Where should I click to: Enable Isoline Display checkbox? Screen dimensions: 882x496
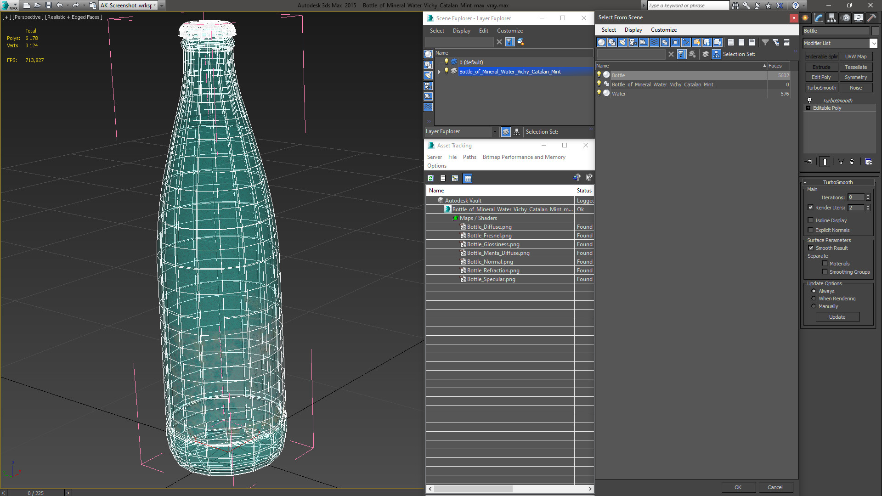coord(810,220)
